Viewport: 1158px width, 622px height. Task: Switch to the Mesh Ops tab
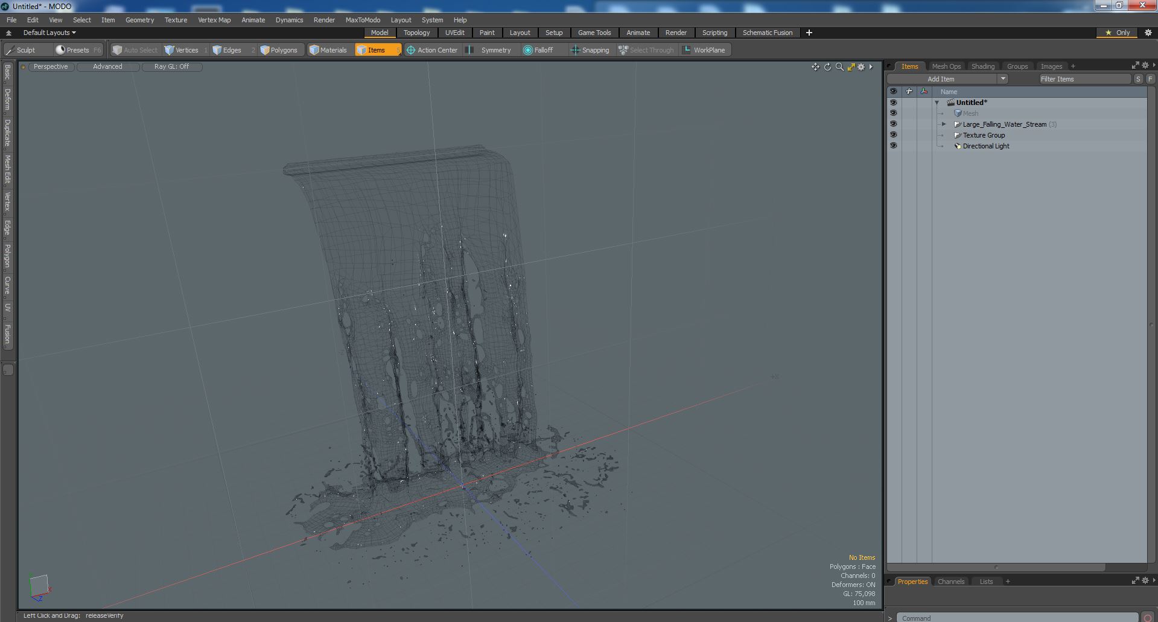tap(946, 66)
